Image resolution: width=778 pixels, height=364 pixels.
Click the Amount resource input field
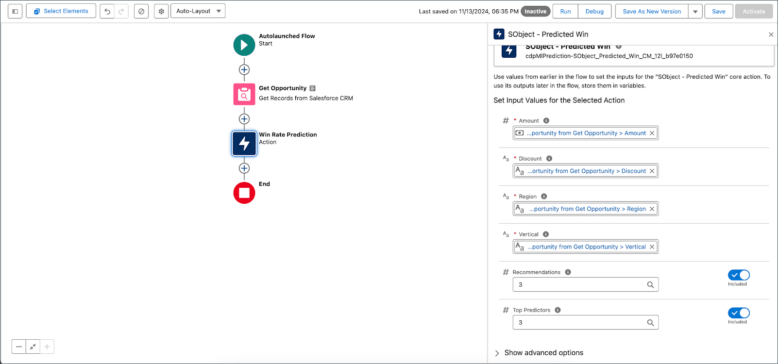point(586,133)
